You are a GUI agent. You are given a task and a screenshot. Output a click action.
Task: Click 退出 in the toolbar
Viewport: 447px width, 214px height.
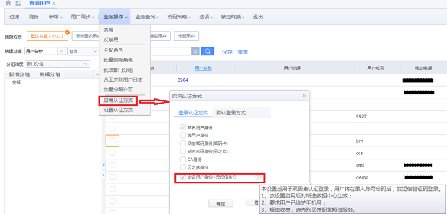[258, 17]
